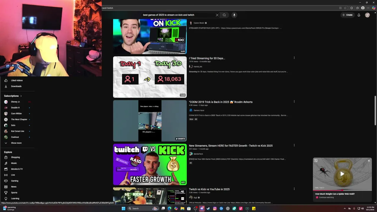377x212 pixels.
Task: Open Windows taskbar Search box
Action: pyautogui.click(x=143, y=208)
